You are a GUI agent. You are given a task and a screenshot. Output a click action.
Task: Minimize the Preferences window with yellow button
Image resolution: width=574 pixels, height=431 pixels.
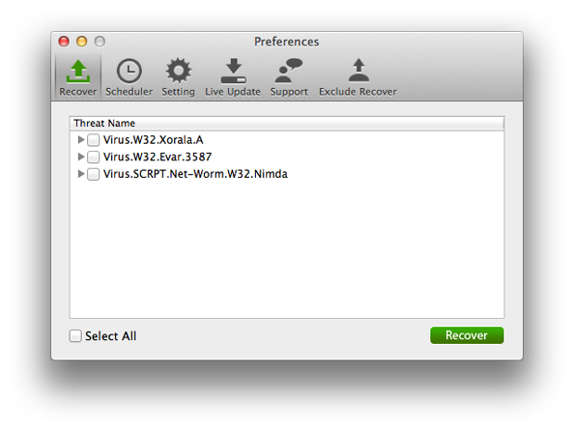click(x=81, y=42)
